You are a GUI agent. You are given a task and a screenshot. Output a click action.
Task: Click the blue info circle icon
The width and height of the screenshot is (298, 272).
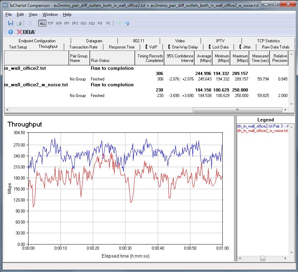pos(11,32)
